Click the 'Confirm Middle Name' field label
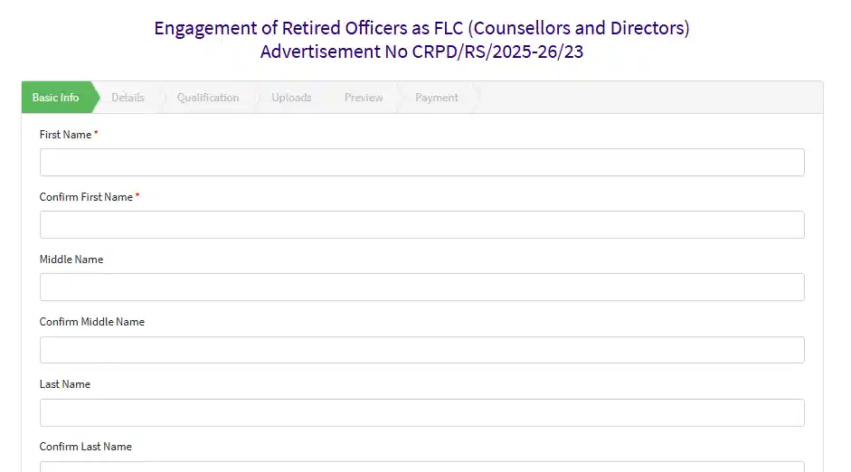Screen dimensions: 851x472 [92, 322]
